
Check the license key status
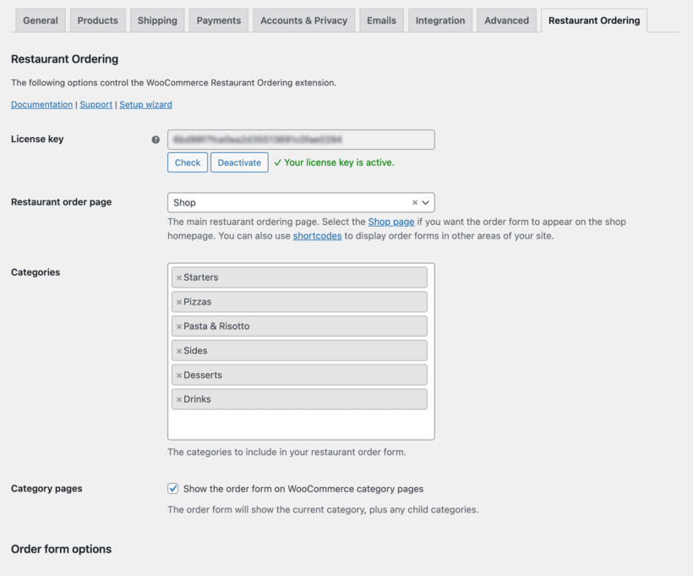point(187,162)
